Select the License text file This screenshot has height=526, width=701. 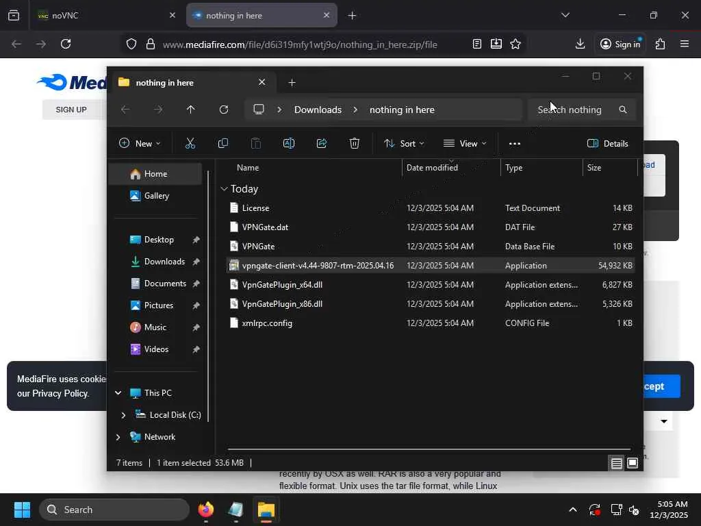pos(430,208)
